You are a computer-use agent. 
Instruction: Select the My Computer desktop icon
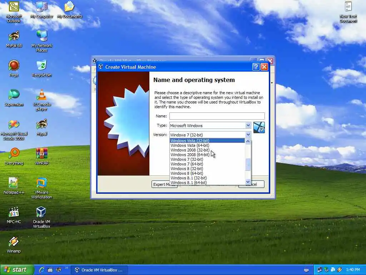pyautogui.click(x=41, y=10)
